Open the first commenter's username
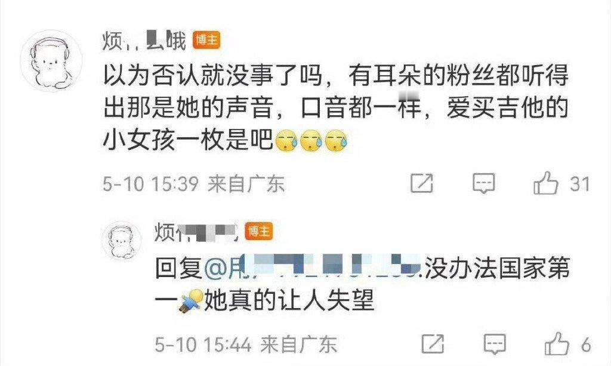Screen dimensions: 611x366 (144, 41)
